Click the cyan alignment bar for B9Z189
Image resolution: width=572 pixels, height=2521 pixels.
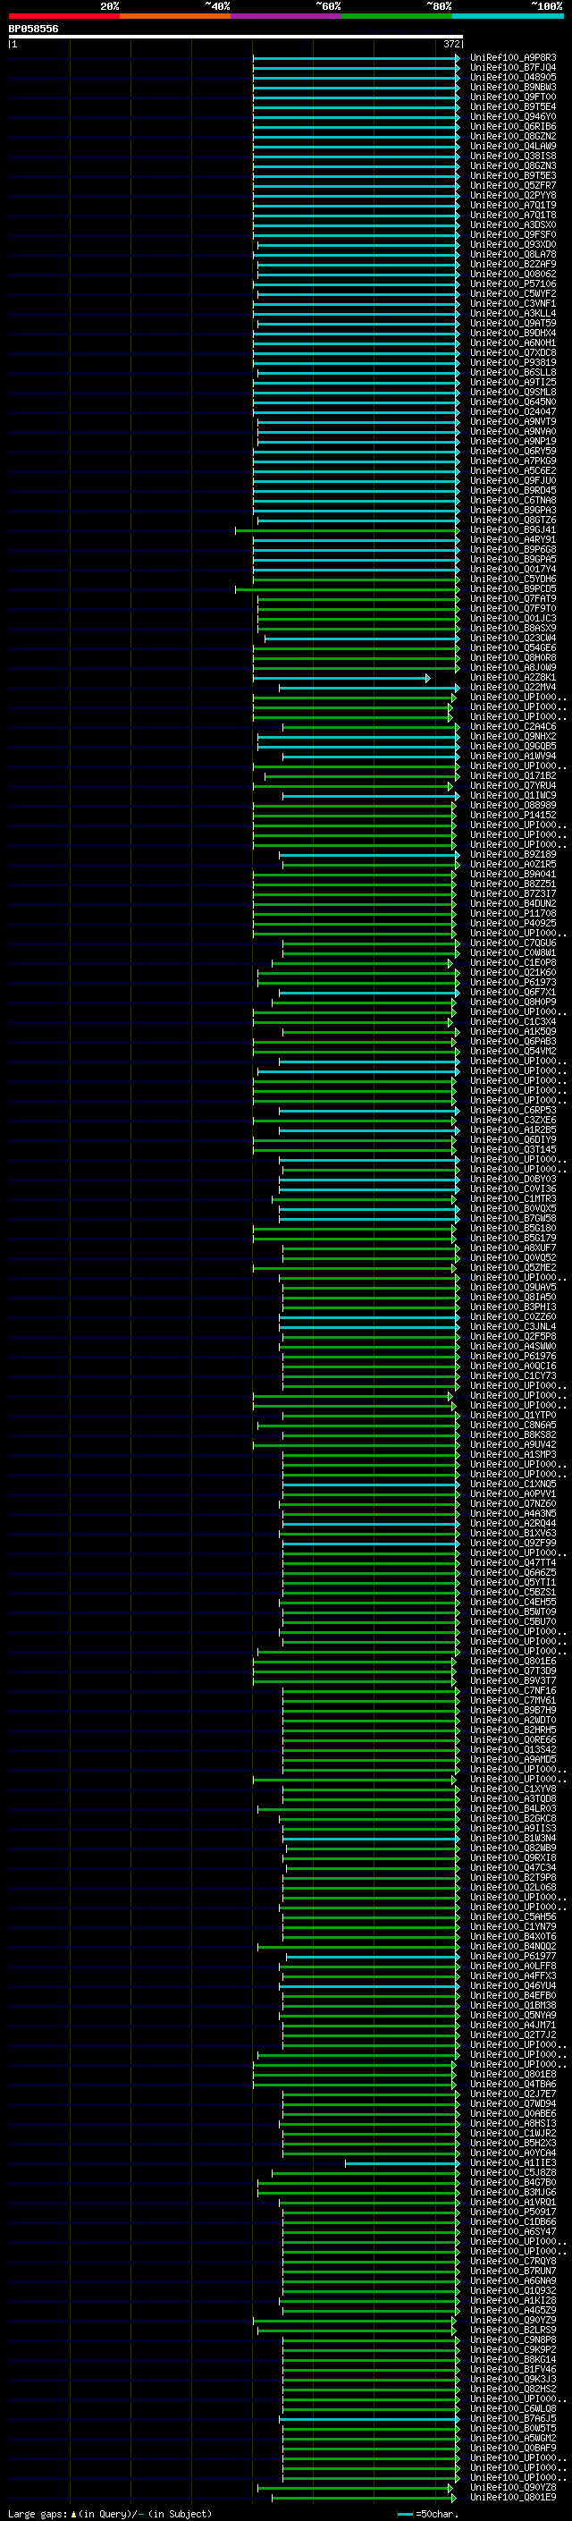click(368, 855)
